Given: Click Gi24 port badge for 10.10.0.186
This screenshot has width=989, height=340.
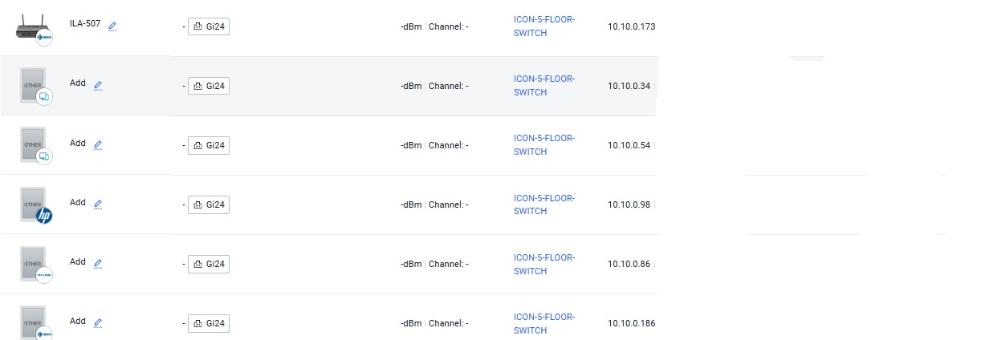Looking at the screenshot, I should point(209,324).
